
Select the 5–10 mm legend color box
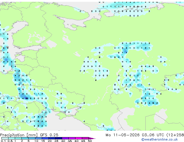tap(32, 138)
